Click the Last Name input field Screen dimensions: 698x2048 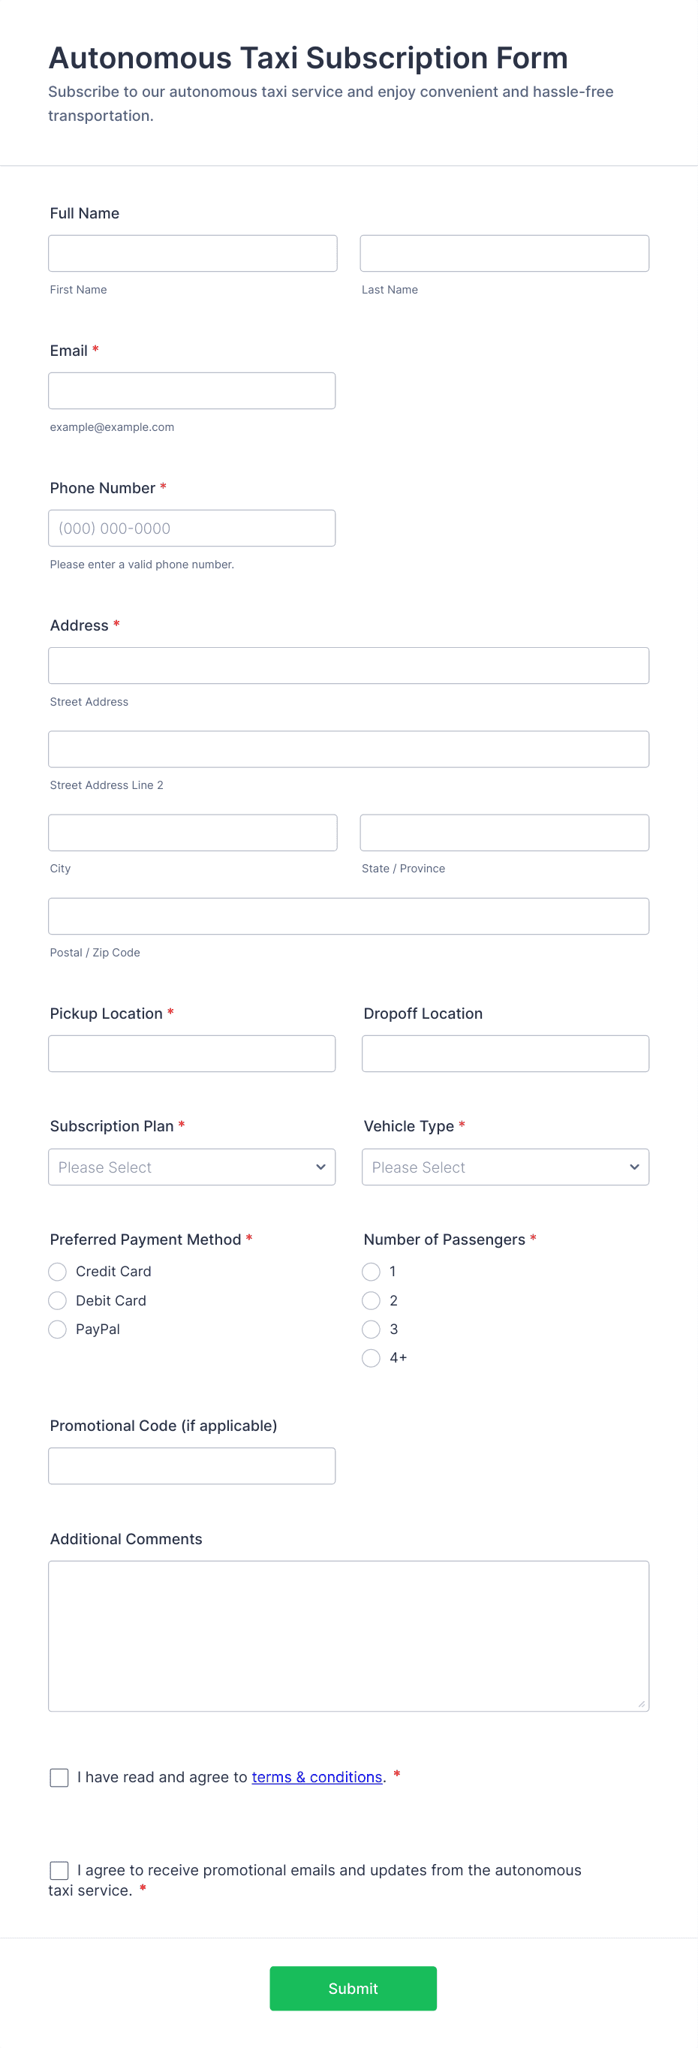[x=504, y=253]
